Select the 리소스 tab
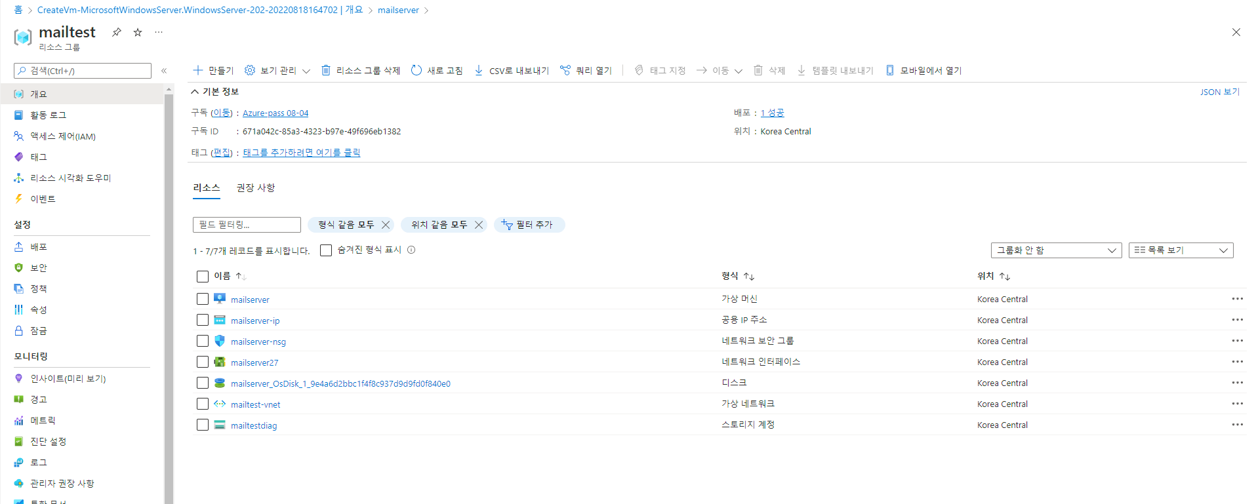This screenshot has width=1256, height=504. pos(207,187)
